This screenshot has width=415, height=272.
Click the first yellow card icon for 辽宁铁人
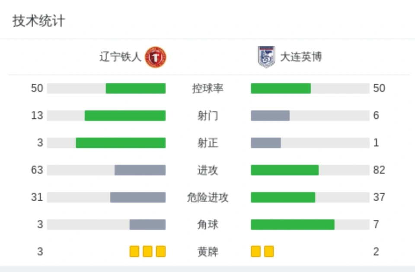(134, 251)
